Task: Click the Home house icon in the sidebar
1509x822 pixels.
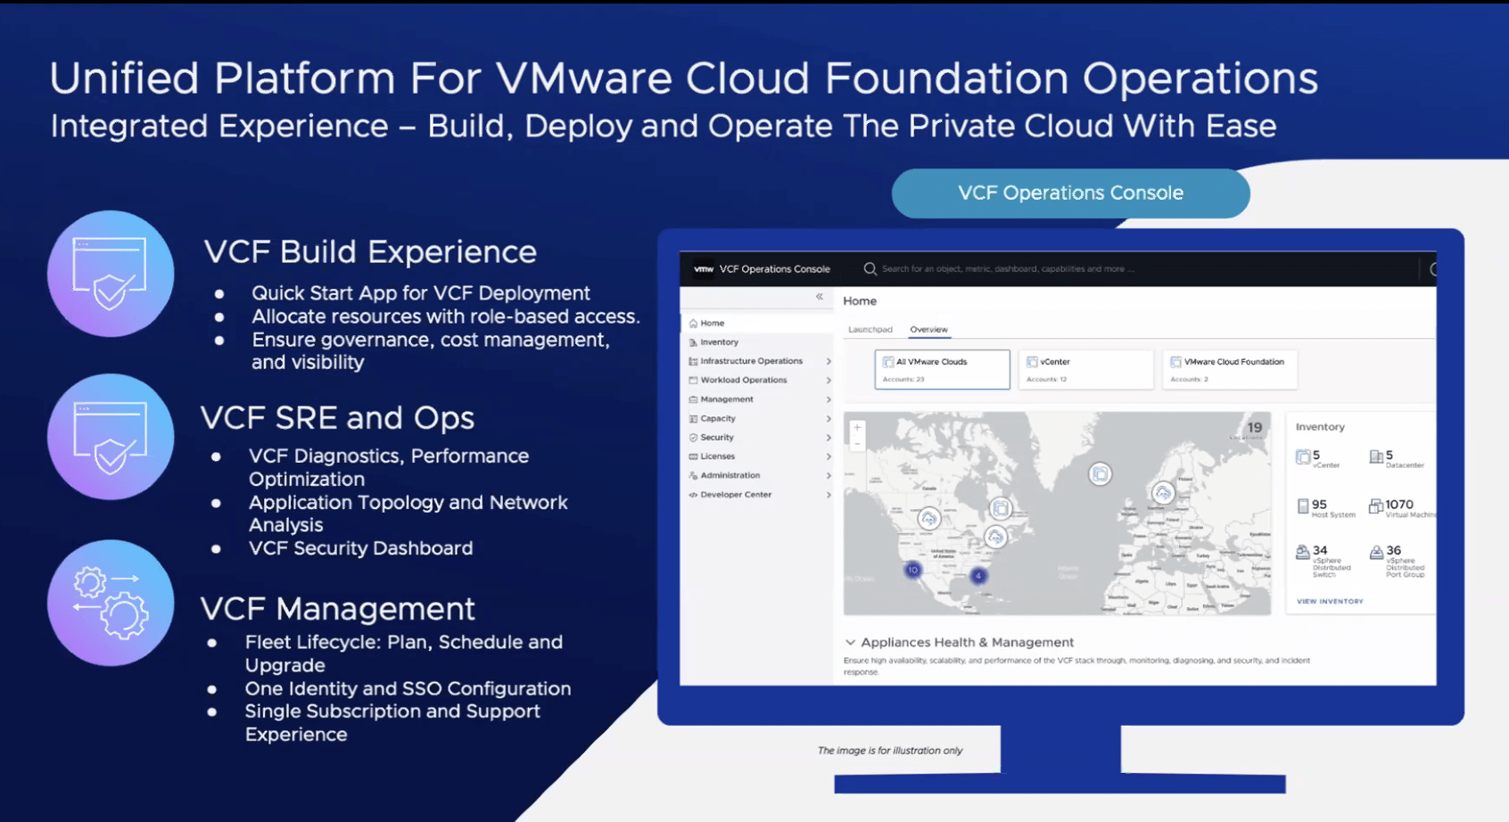Action: pos(693,324)
